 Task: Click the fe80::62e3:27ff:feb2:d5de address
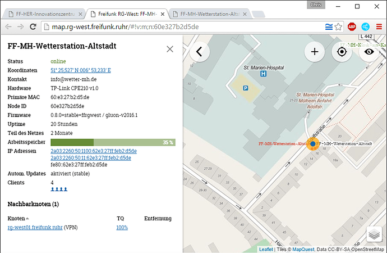[79, 165]
